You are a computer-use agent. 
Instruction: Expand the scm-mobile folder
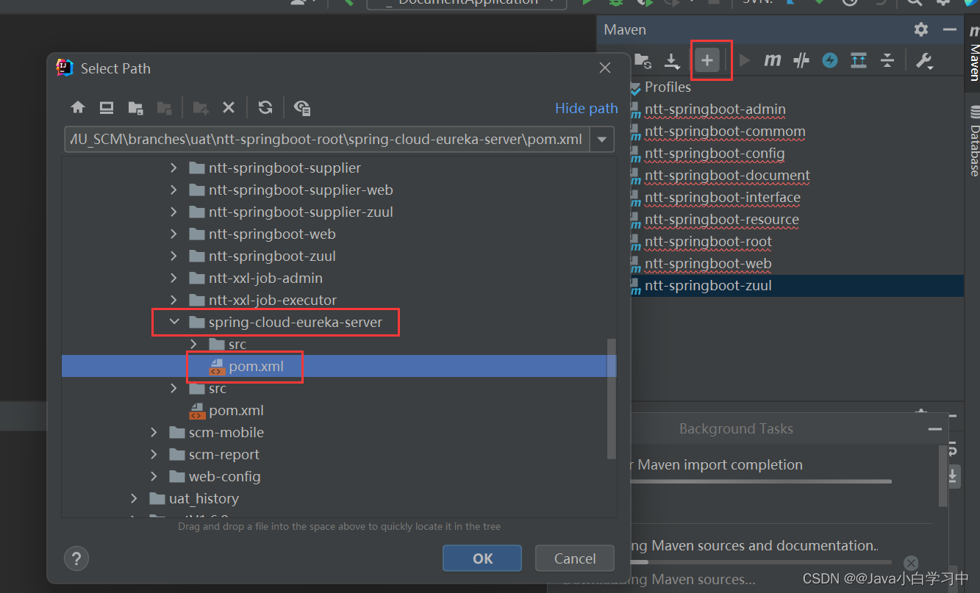154,432
